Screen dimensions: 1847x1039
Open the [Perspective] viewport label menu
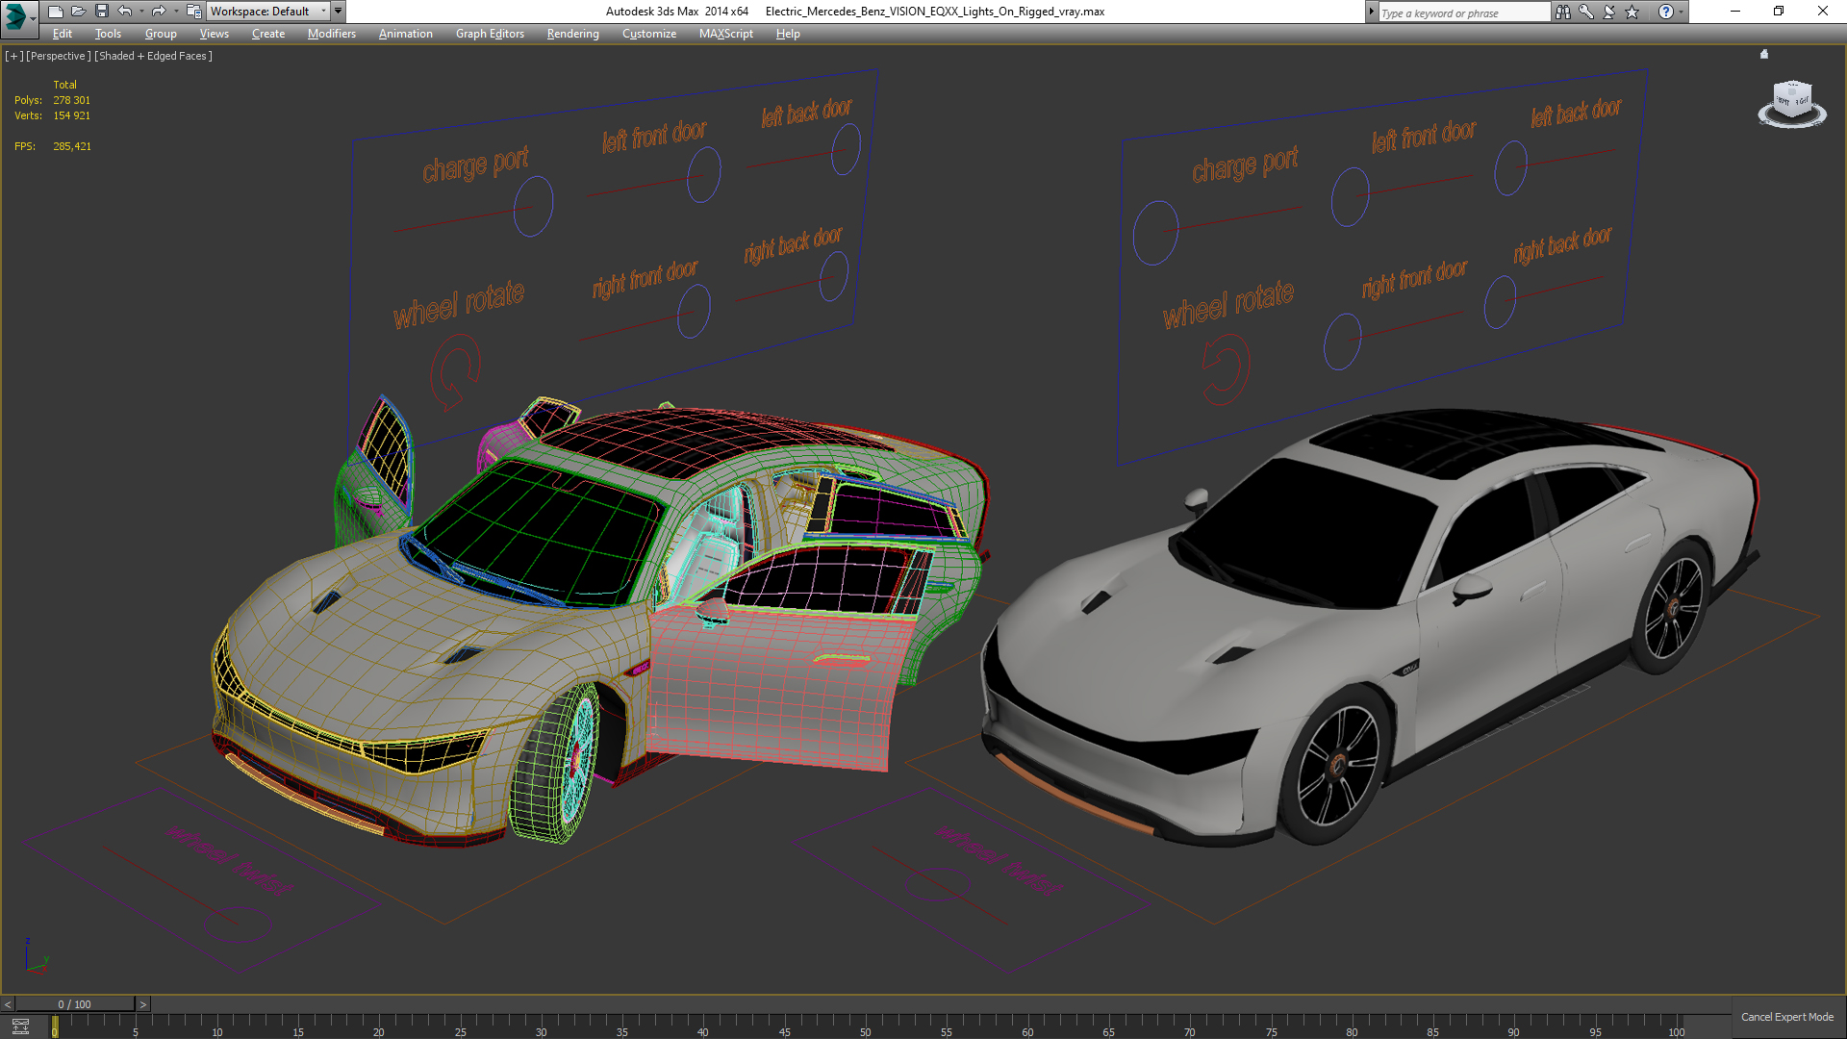click(59, 56)
